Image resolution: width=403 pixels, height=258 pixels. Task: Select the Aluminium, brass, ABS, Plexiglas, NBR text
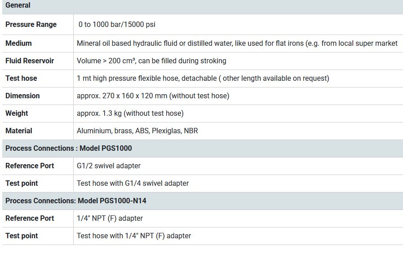[137, 131]
